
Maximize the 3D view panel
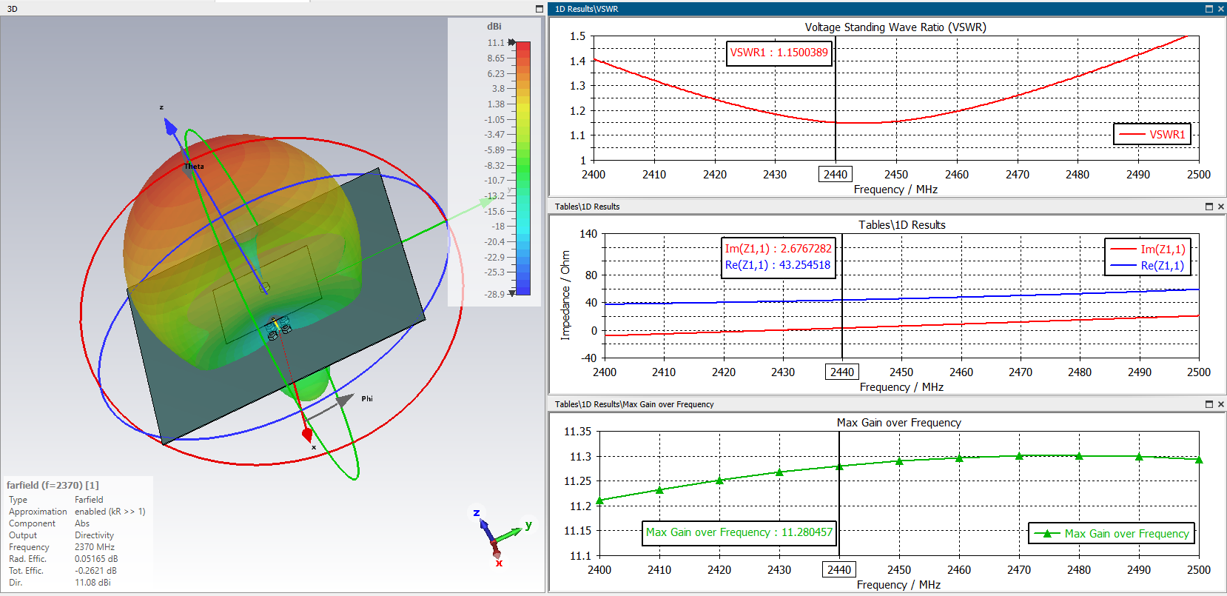point(539,9)
